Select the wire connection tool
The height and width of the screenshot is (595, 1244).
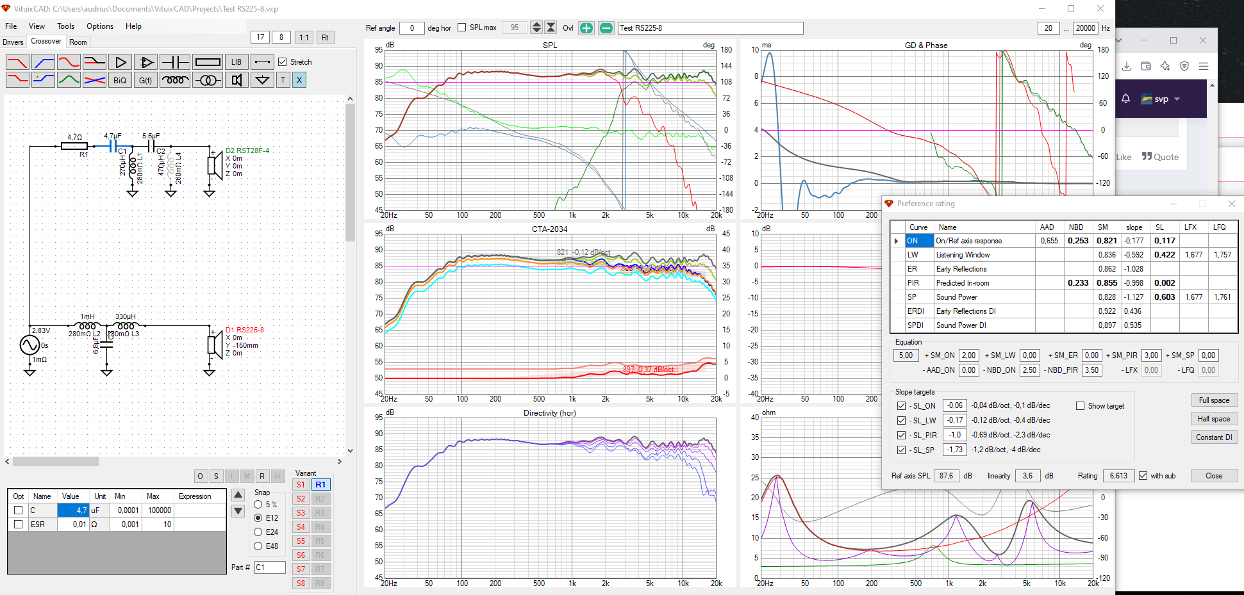[x=262, y=62]
